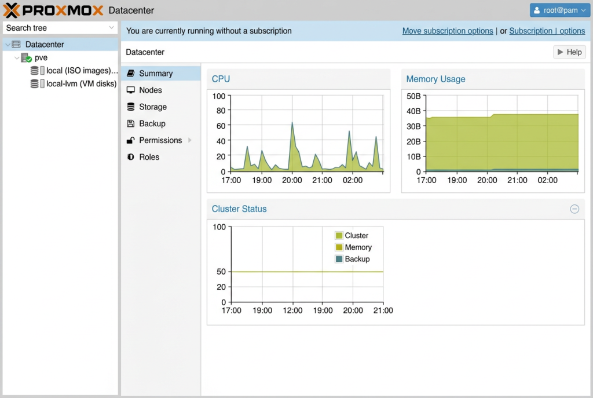Expand the Permissions submenu arrow
The height and width of the screenshot is (398, 593).
pos(190,140)
